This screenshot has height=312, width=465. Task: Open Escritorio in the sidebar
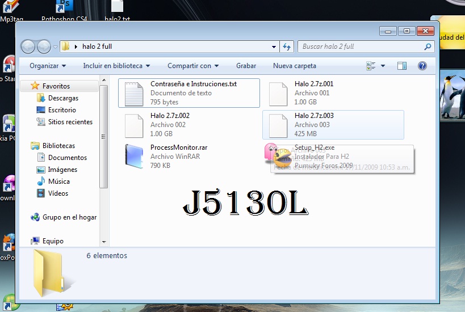click(62, 110)
